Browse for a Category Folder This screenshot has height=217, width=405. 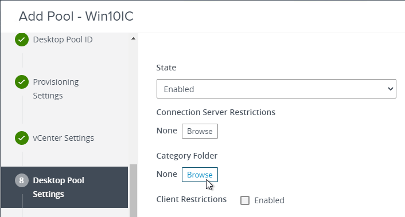pos(200,175)
